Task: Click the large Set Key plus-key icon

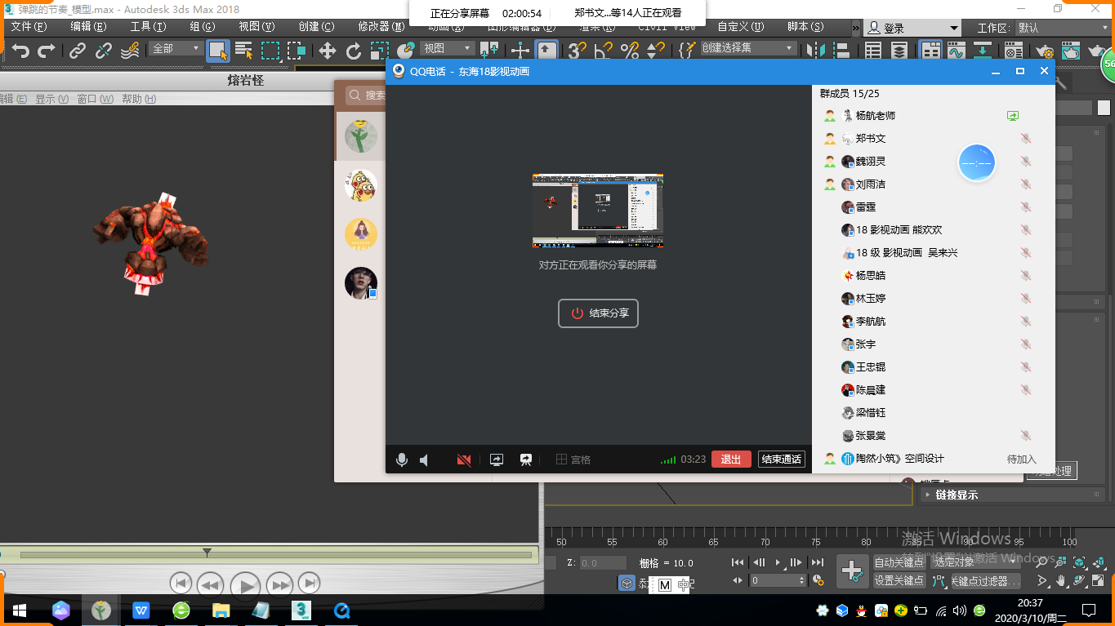Action: 852,571
